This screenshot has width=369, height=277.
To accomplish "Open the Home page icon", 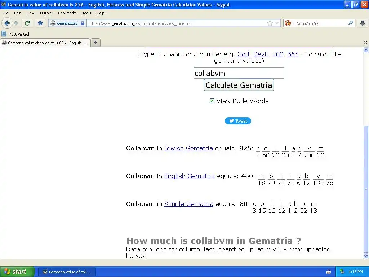I will pos(40,23).
